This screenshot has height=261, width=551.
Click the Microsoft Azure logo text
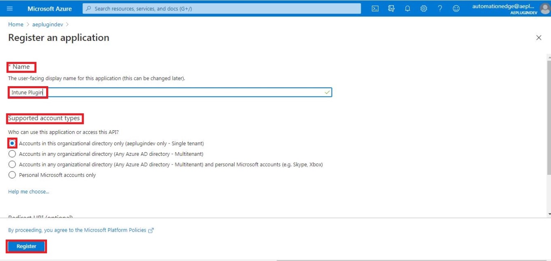point(49,9)
